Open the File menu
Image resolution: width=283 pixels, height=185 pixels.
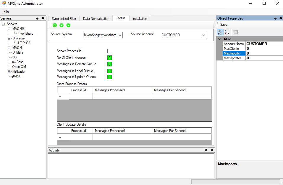(x=6, y=12)
